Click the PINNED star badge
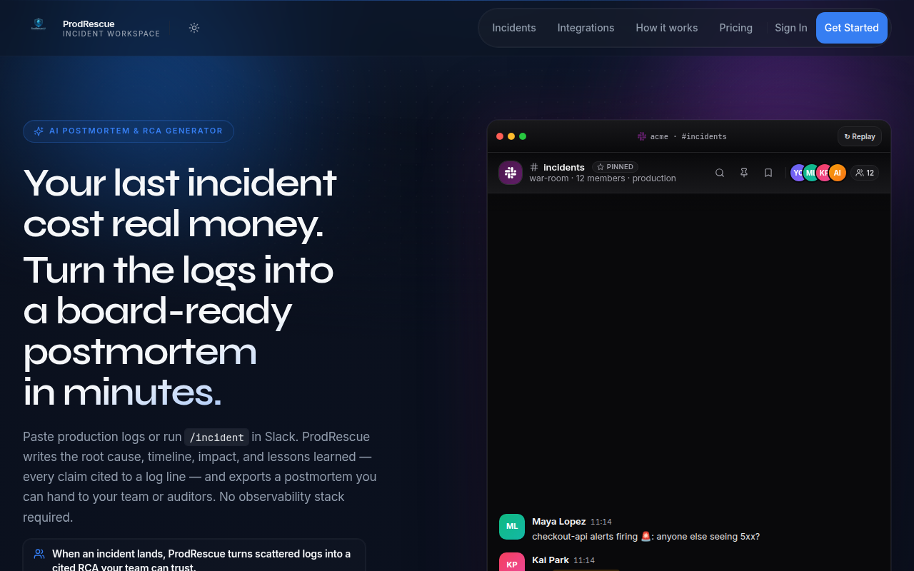Image resolution: width=914 pixels, height=571 pixels. (615, 167)
